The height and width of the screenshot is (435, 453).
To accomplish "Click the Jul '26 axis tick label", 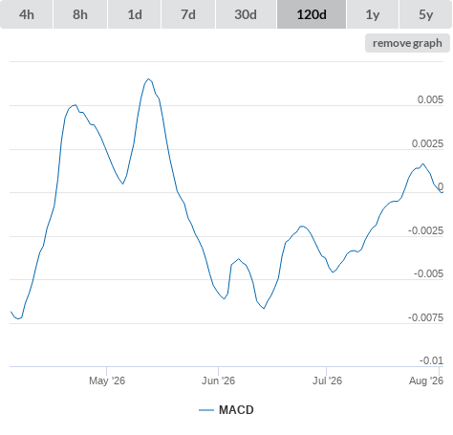I will [327, 381].
